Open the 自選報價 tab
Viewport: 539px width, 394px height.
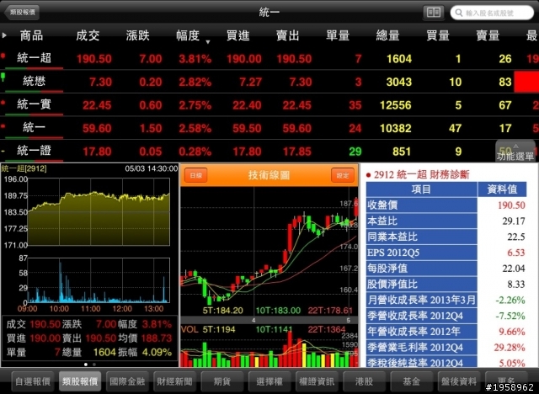[33, 381]
